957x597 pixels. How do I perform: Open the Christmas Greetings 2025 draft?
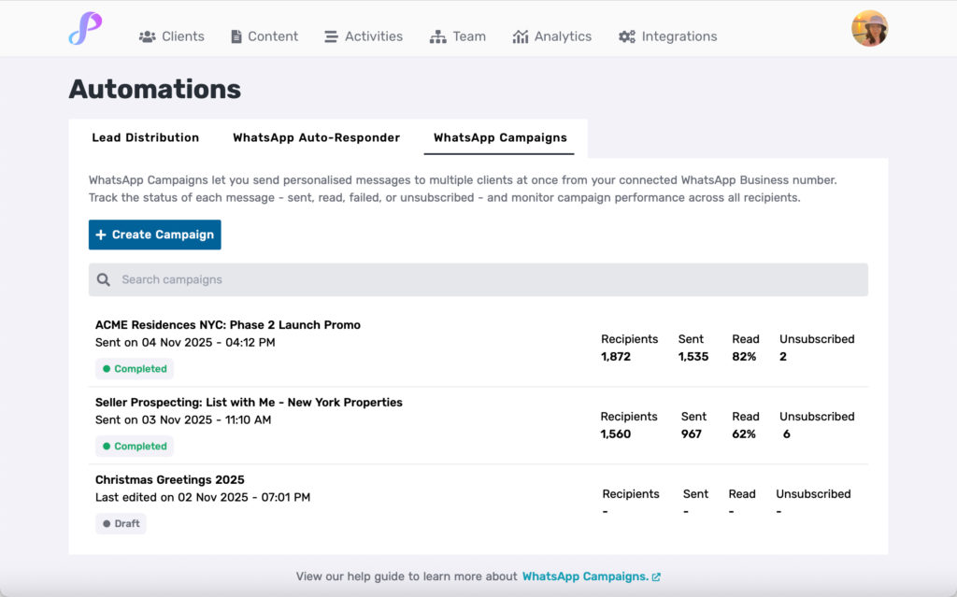[169, 480]
